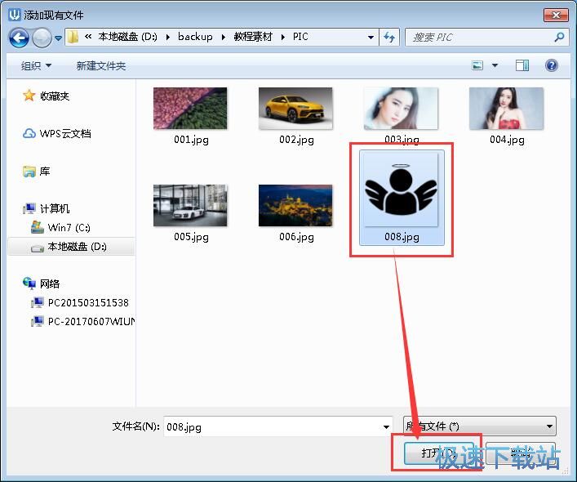
Task: Select the 006.jpg night city thumbnail
Action: (295, 205)
